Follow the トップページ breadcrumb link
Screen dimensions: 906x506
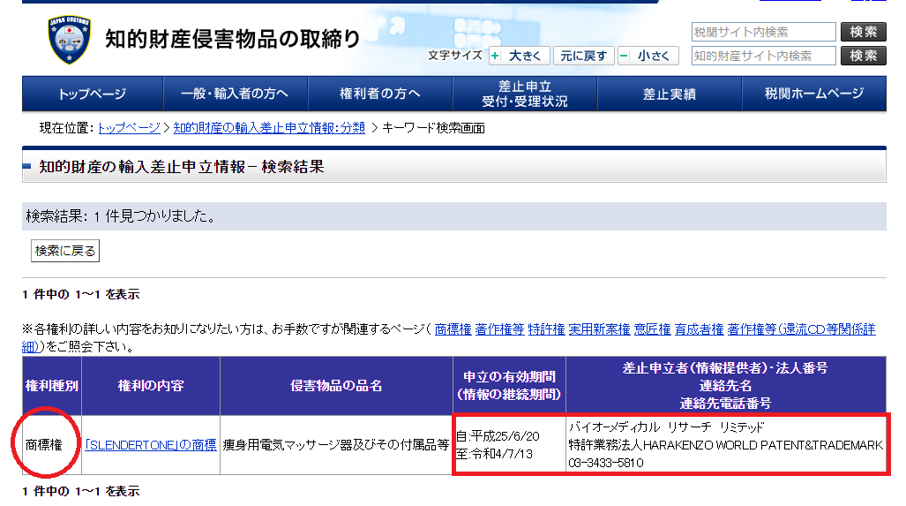(129, 128)
